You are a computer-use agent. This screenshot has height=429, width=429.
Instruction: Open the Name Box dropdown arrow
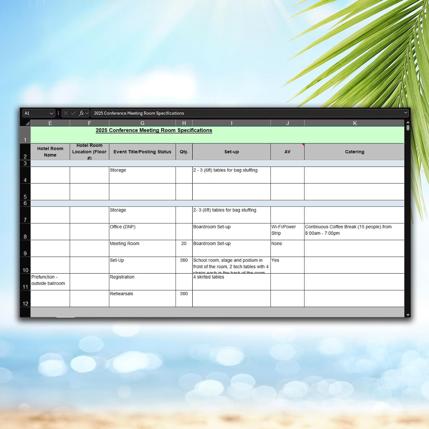pyautogui.click(x=52, y=113)
